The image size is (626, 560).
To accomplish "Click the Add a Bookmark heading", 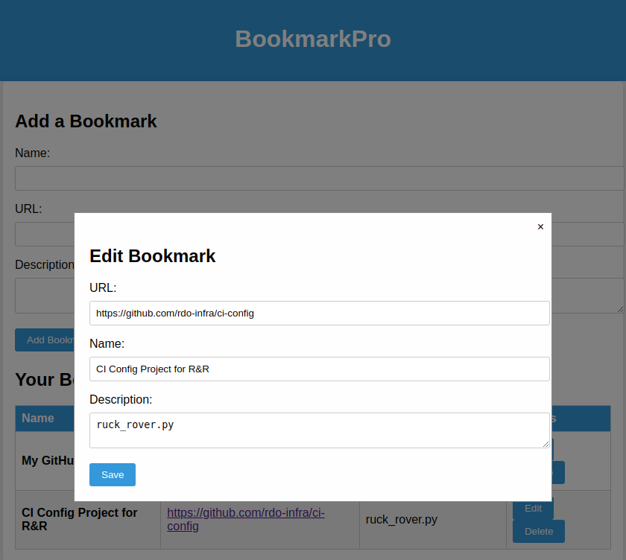I will point(86,121).
